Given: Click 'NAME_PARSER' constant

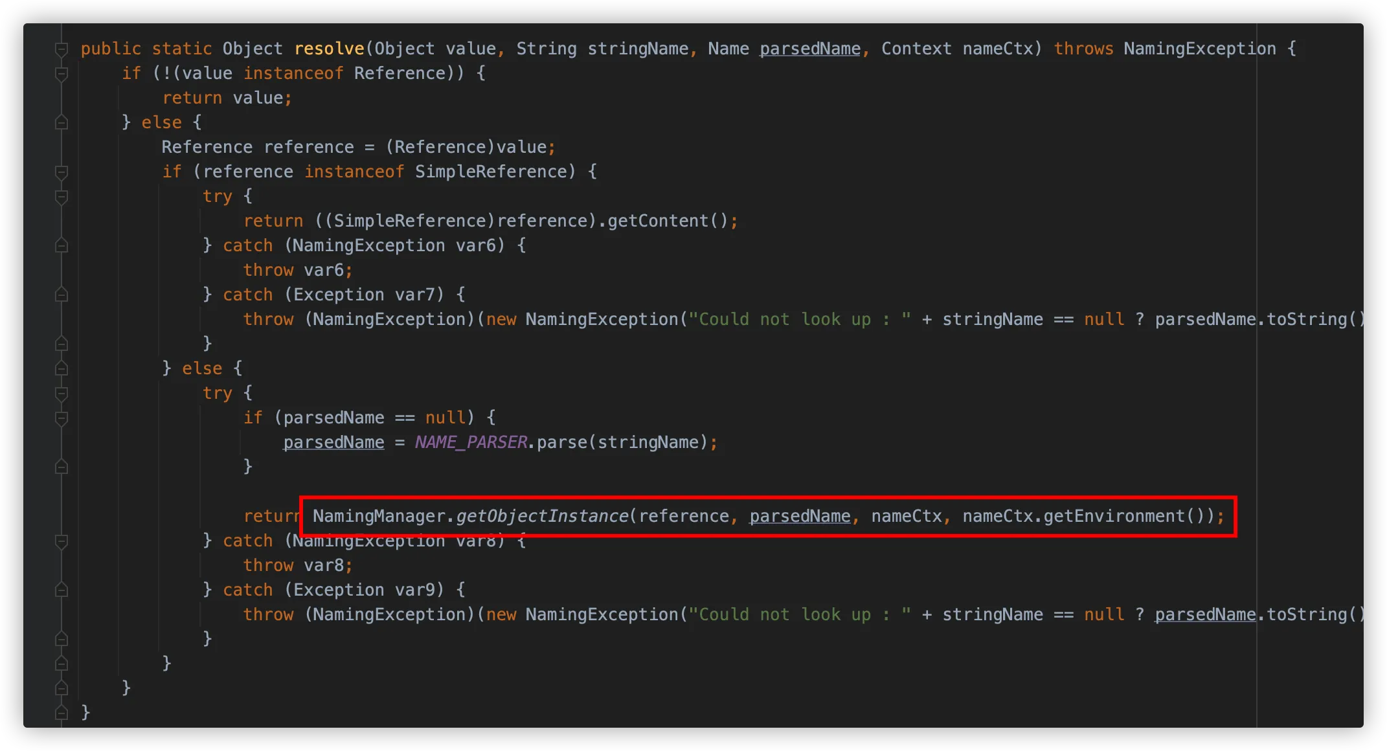Looking at the screenshot, I should [471, 442].
